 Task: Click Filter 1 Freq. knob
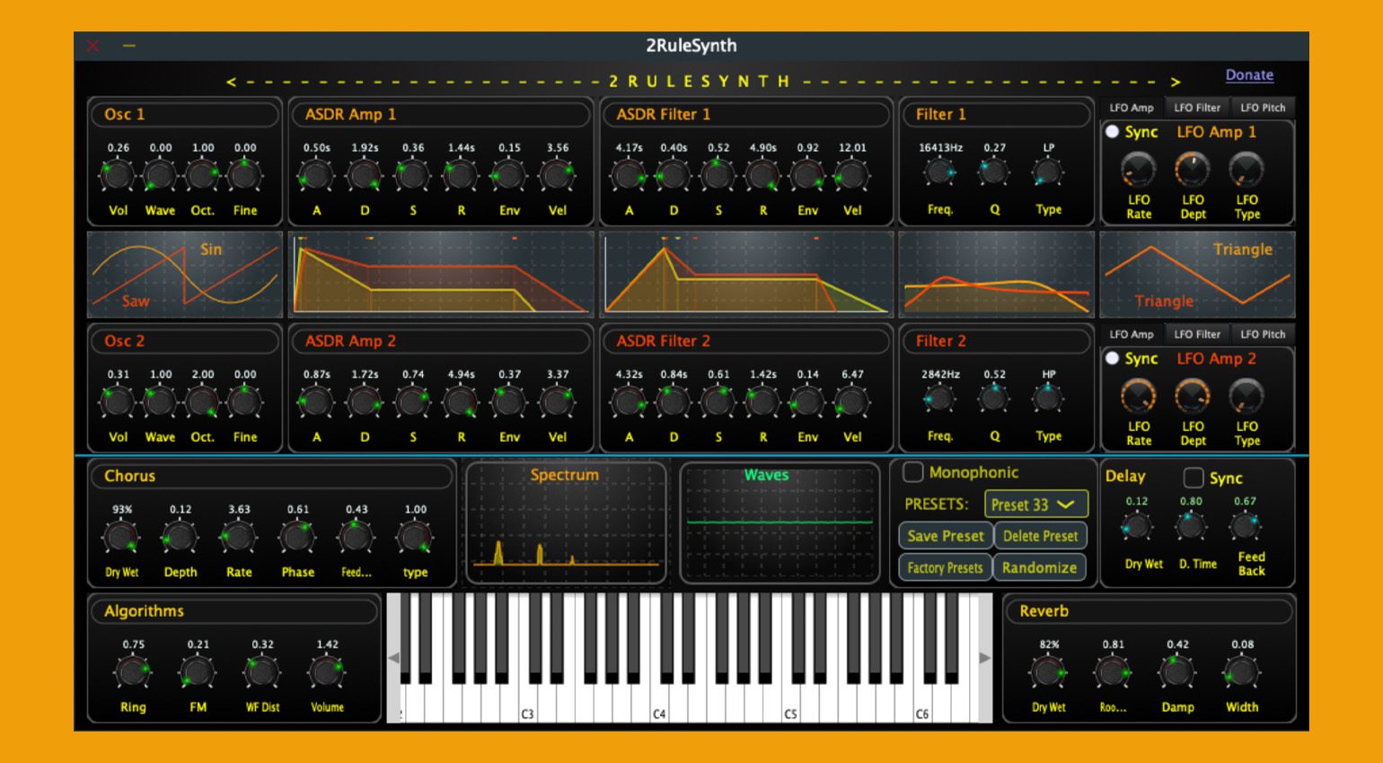pyautogui.click(x=940, y=171)
